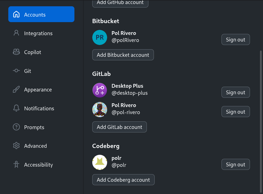Click the vertical scrollbar in accounts list
The height and width of the screenshot is (194, 263).
[x=261, y=122]
